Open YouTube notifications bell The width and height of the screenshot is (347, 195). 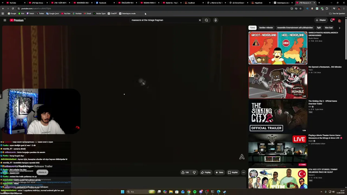332,20
